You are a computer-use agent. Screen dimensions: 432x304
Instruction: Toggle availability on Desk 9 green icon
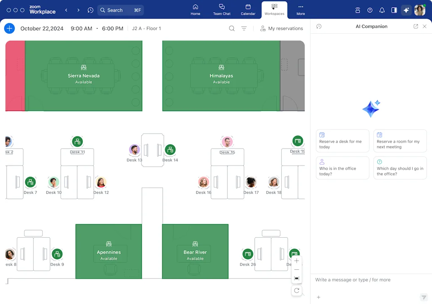click(57, 255)
